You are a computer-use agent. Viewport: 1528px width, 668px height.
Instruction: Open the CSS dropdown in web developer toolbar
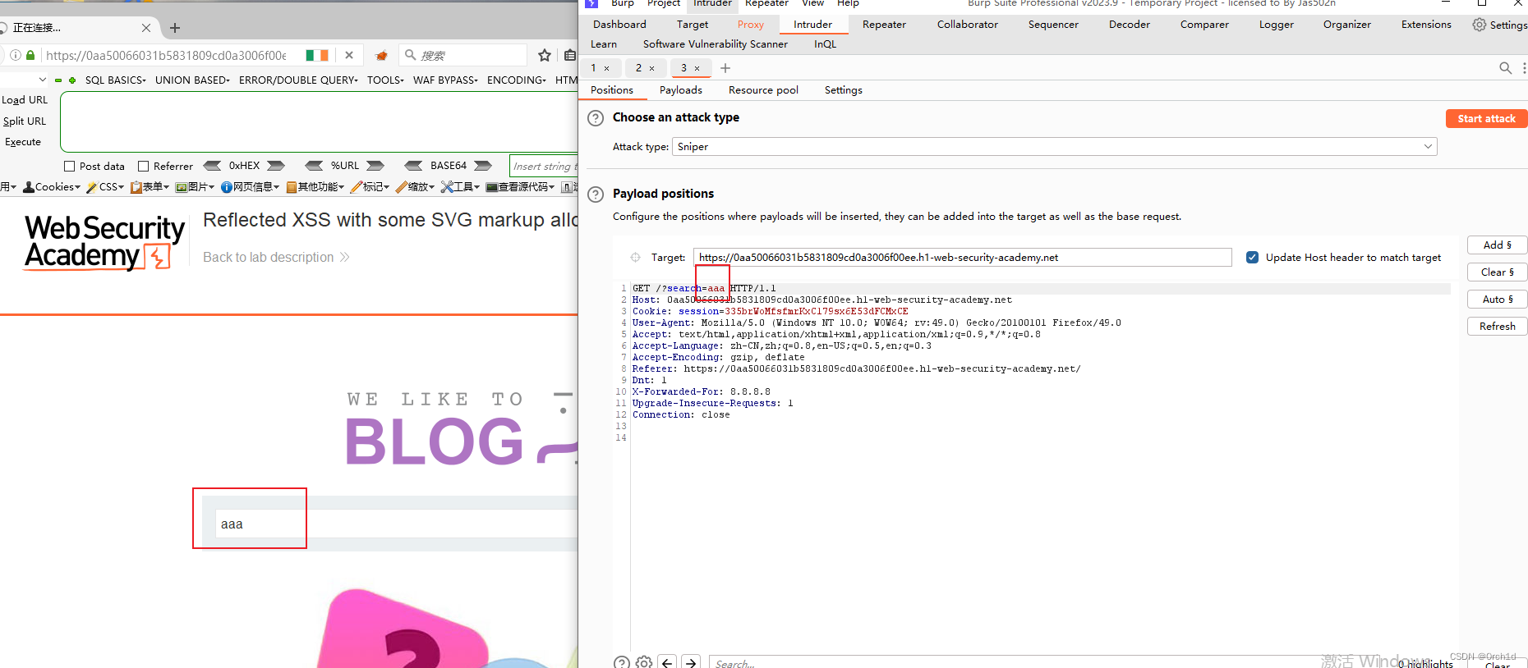(x=106, y=187)
